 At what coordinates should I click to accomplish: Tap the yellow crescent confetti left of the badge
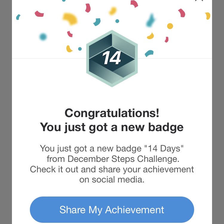[x=69, y=49]
